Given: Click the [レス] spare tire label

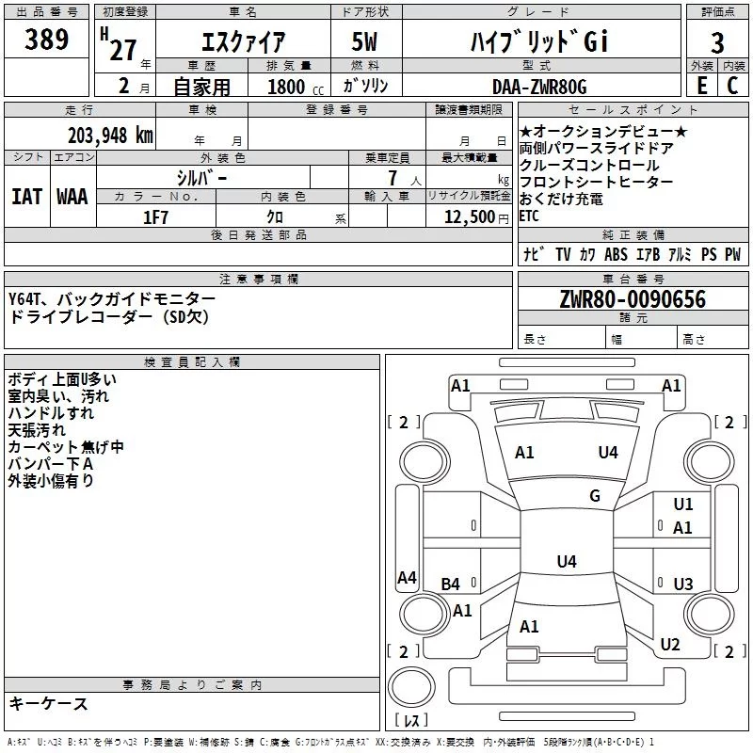Looking at the screenshot, I should coord(411,720).
